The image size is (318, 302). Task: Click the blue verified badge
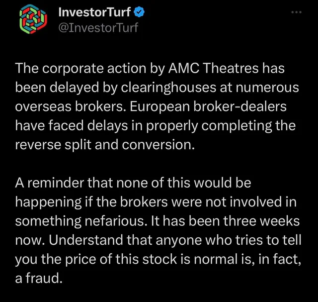[x=139, y=12]
